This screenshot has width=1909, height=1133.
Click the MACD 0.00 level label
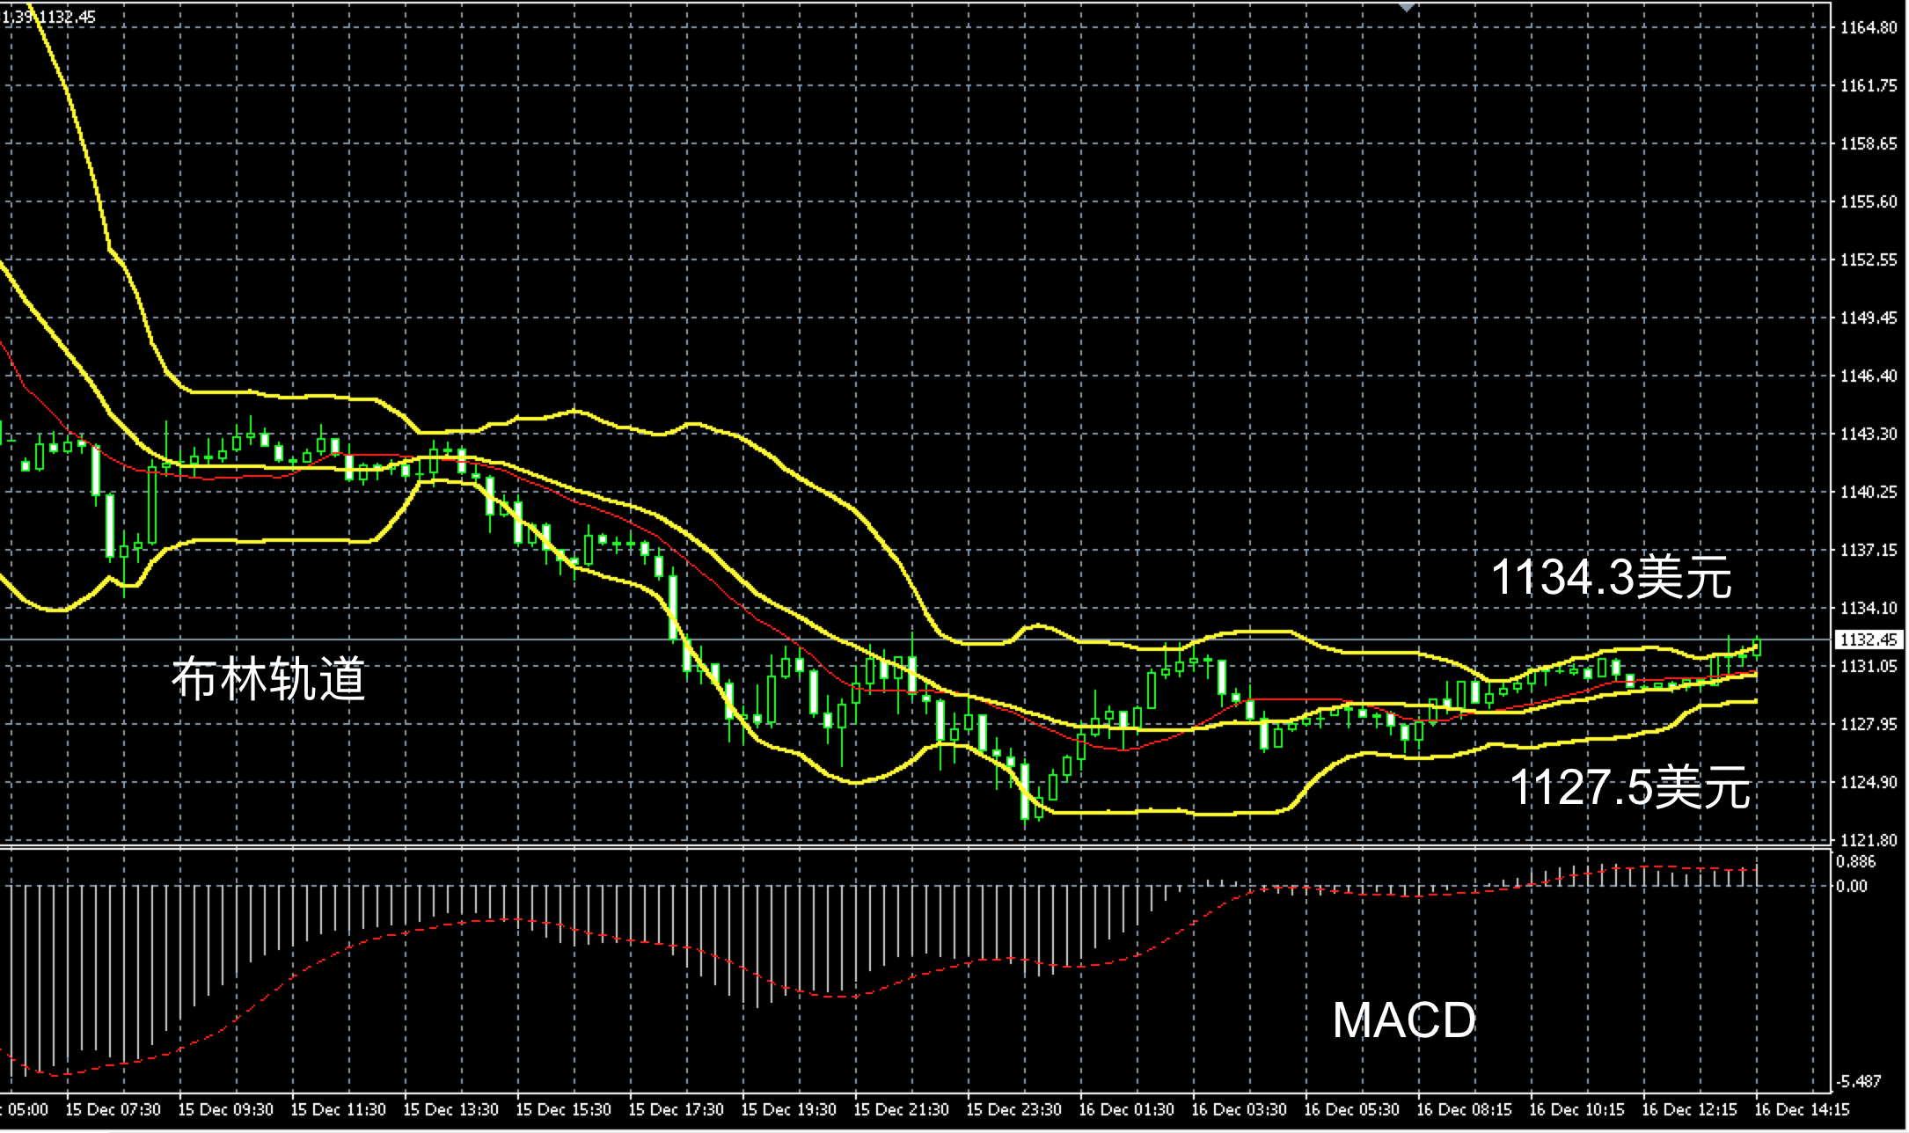(x=1851, y=886)
